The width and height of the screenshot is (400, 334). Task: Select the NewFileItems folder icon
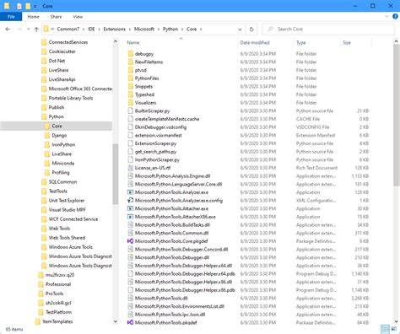pyautogui.click(x=131, y=62)
